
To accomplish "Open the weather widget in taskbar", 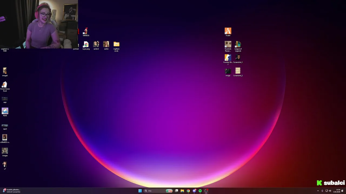I will (x=11, y=191).
